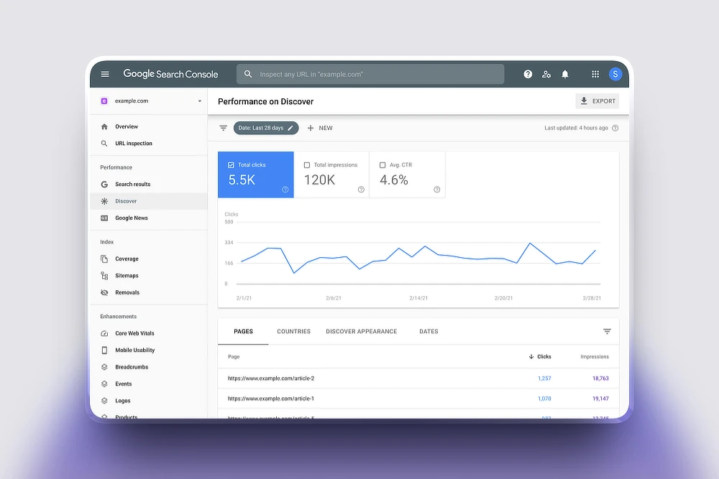Click the Search results Google icon
Viewport: 719px width, 479px height.
(x=104, y=185)
